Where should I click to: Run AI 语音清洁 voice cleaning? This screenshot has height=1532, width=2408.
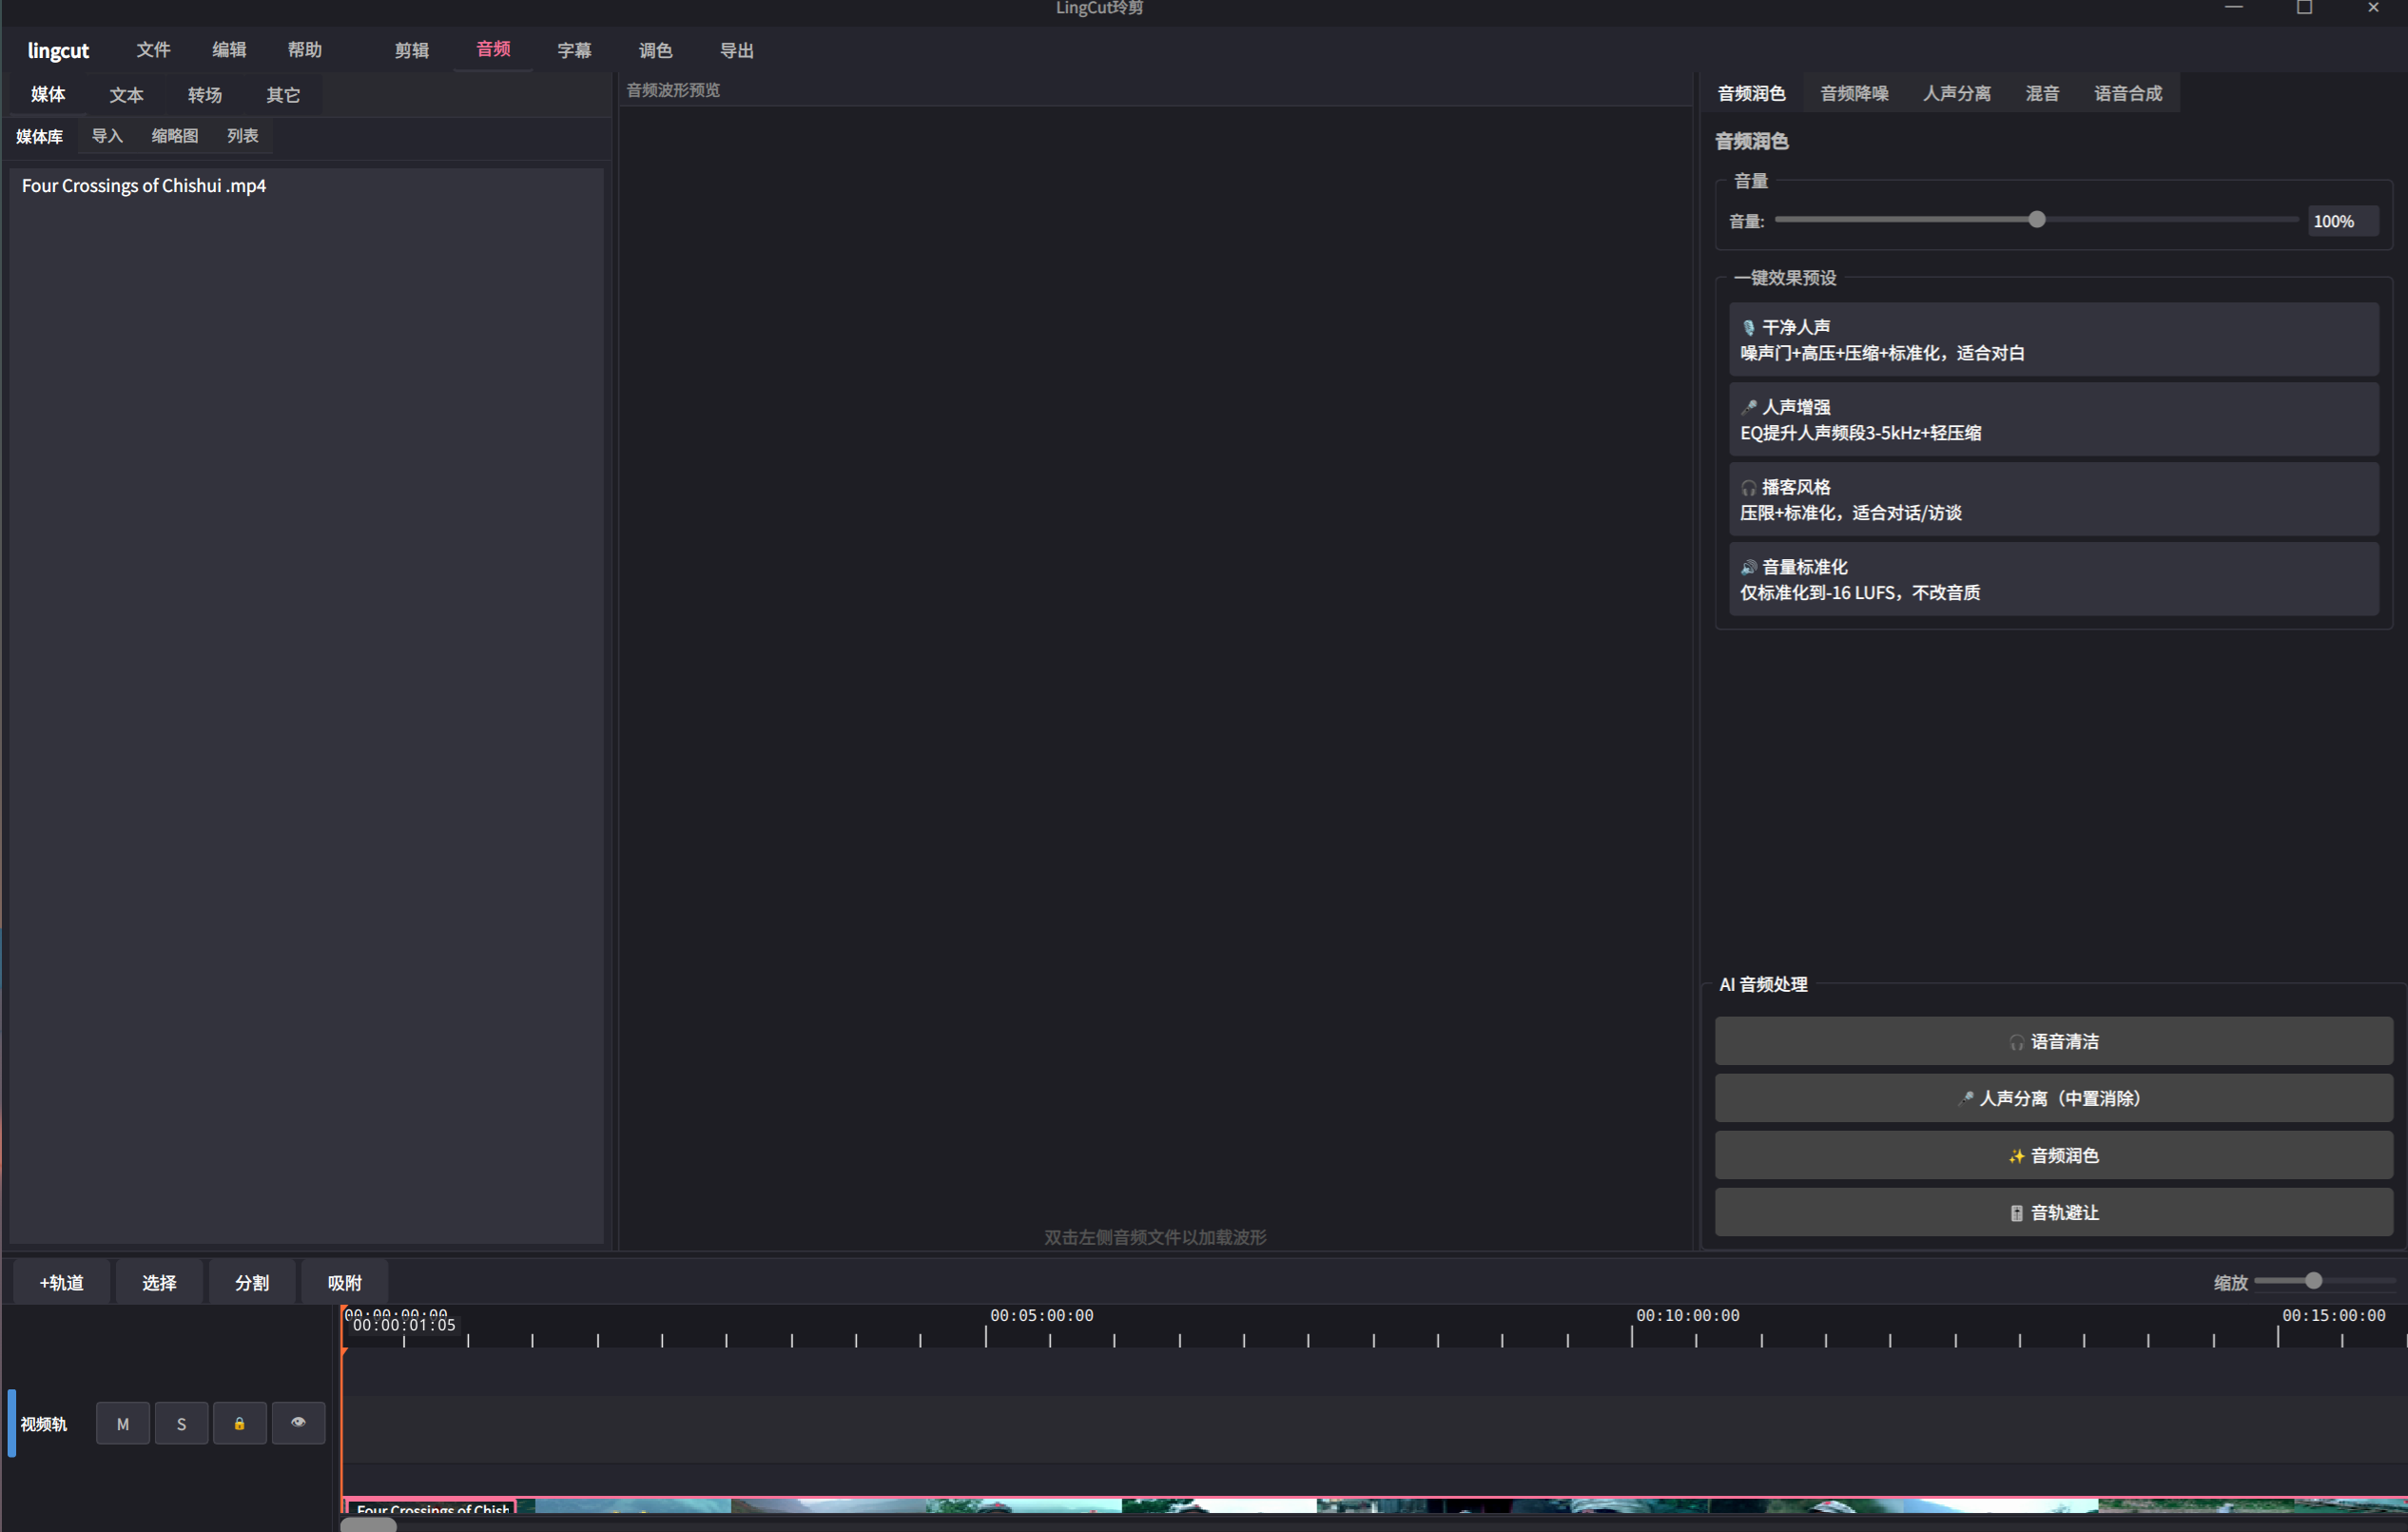point(2054,1041)
